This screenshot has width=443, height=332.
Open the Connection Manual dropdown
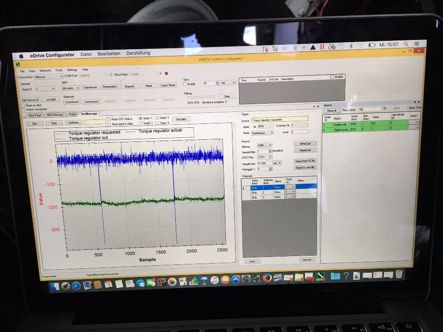tap(48, 76)
